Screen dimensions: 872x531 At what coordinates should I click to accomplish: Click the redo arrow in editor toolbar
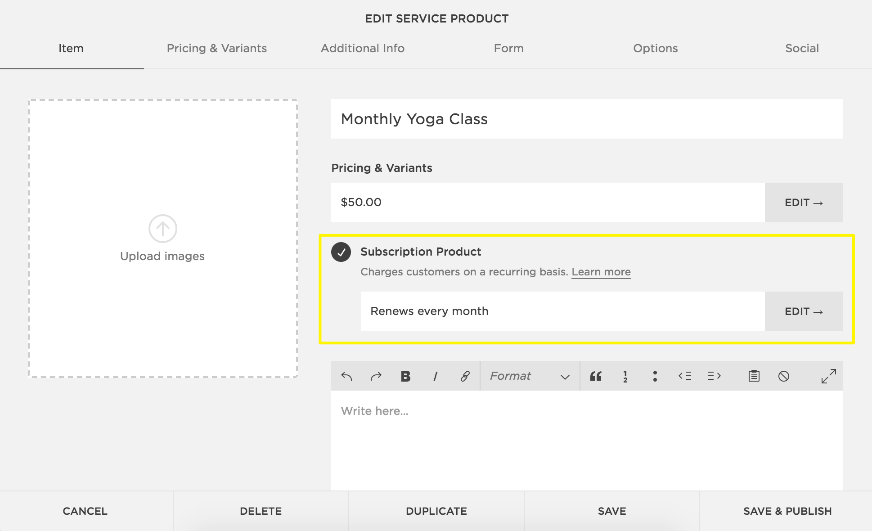[376, 376]
